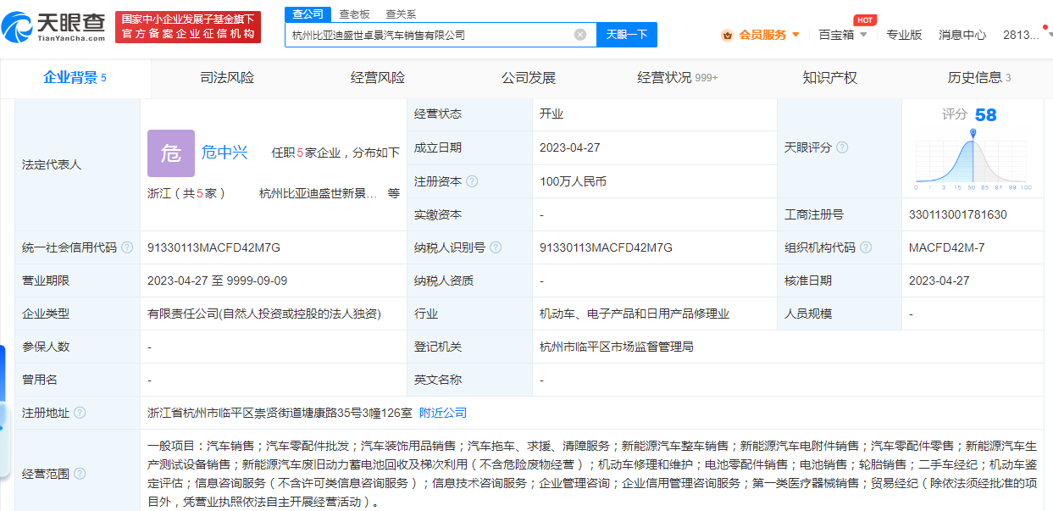Open the 消息中心 link
This screenshot has width=1053, height=511.
pyautogui.click(x=962, y=35)
